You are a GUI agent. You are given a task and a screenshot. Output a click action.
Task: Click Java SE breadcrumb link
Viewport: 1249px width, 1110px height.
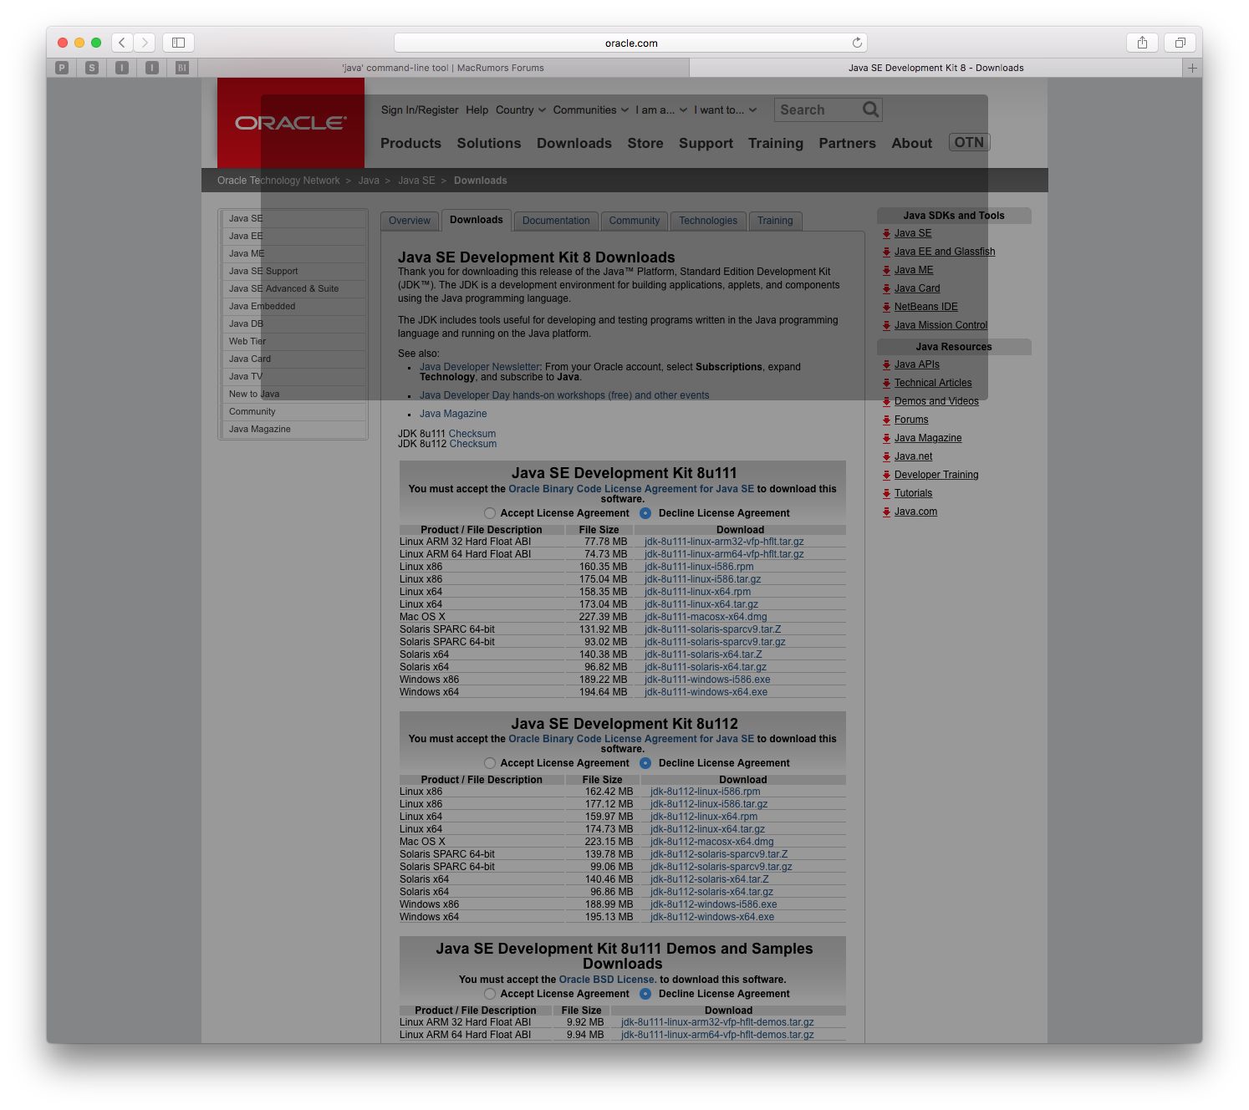click(x=416, y=181)
